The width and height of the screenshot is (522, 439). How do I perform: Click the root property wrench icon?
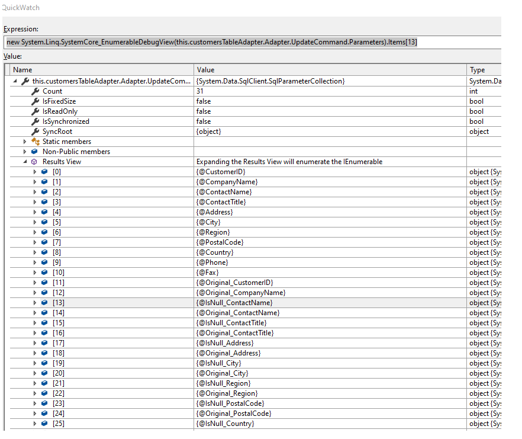pyautogui.click(x=25, y=81)
